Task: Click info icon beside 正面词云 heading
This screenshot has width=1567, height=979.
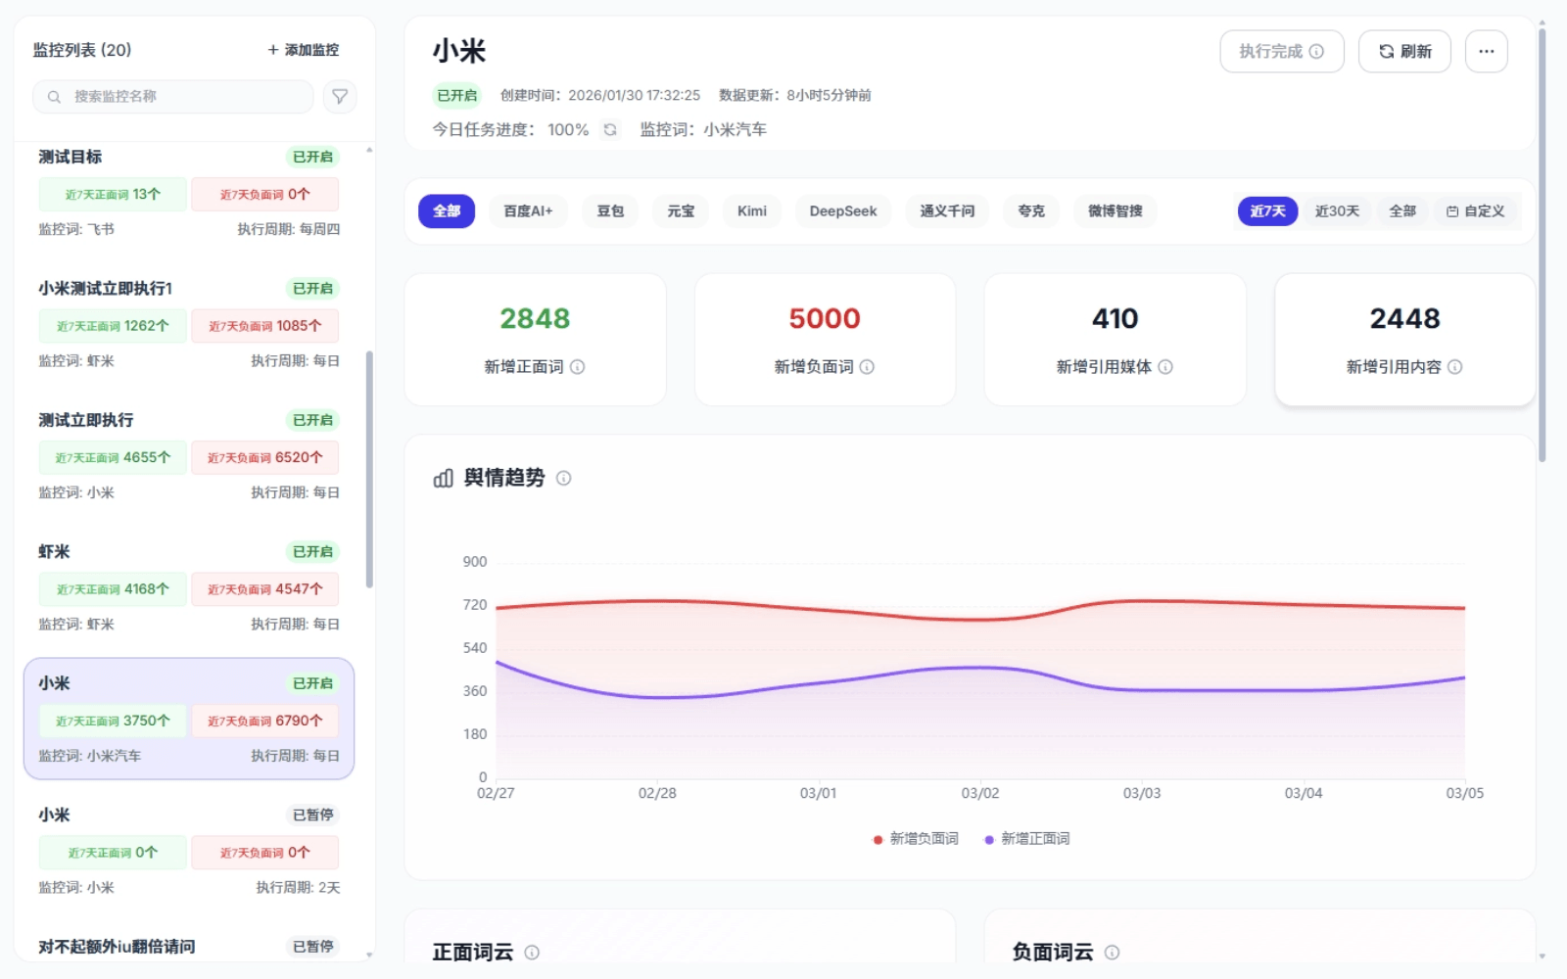Action: (532, 953)
